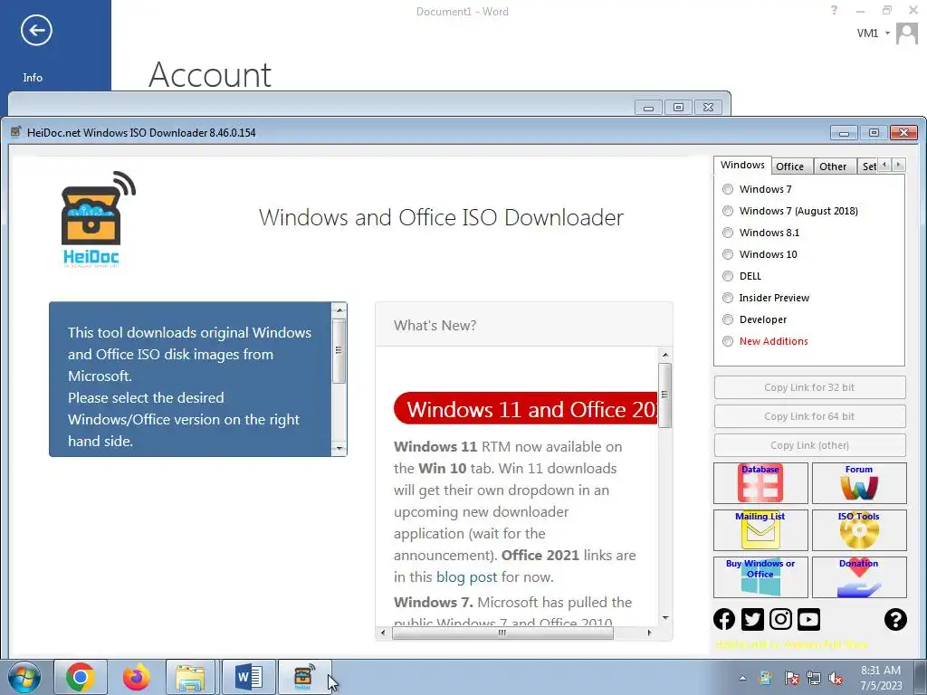The image size is (927, 695).
Task: Click What's New scroll down arrow
Action: coord(665,617)
